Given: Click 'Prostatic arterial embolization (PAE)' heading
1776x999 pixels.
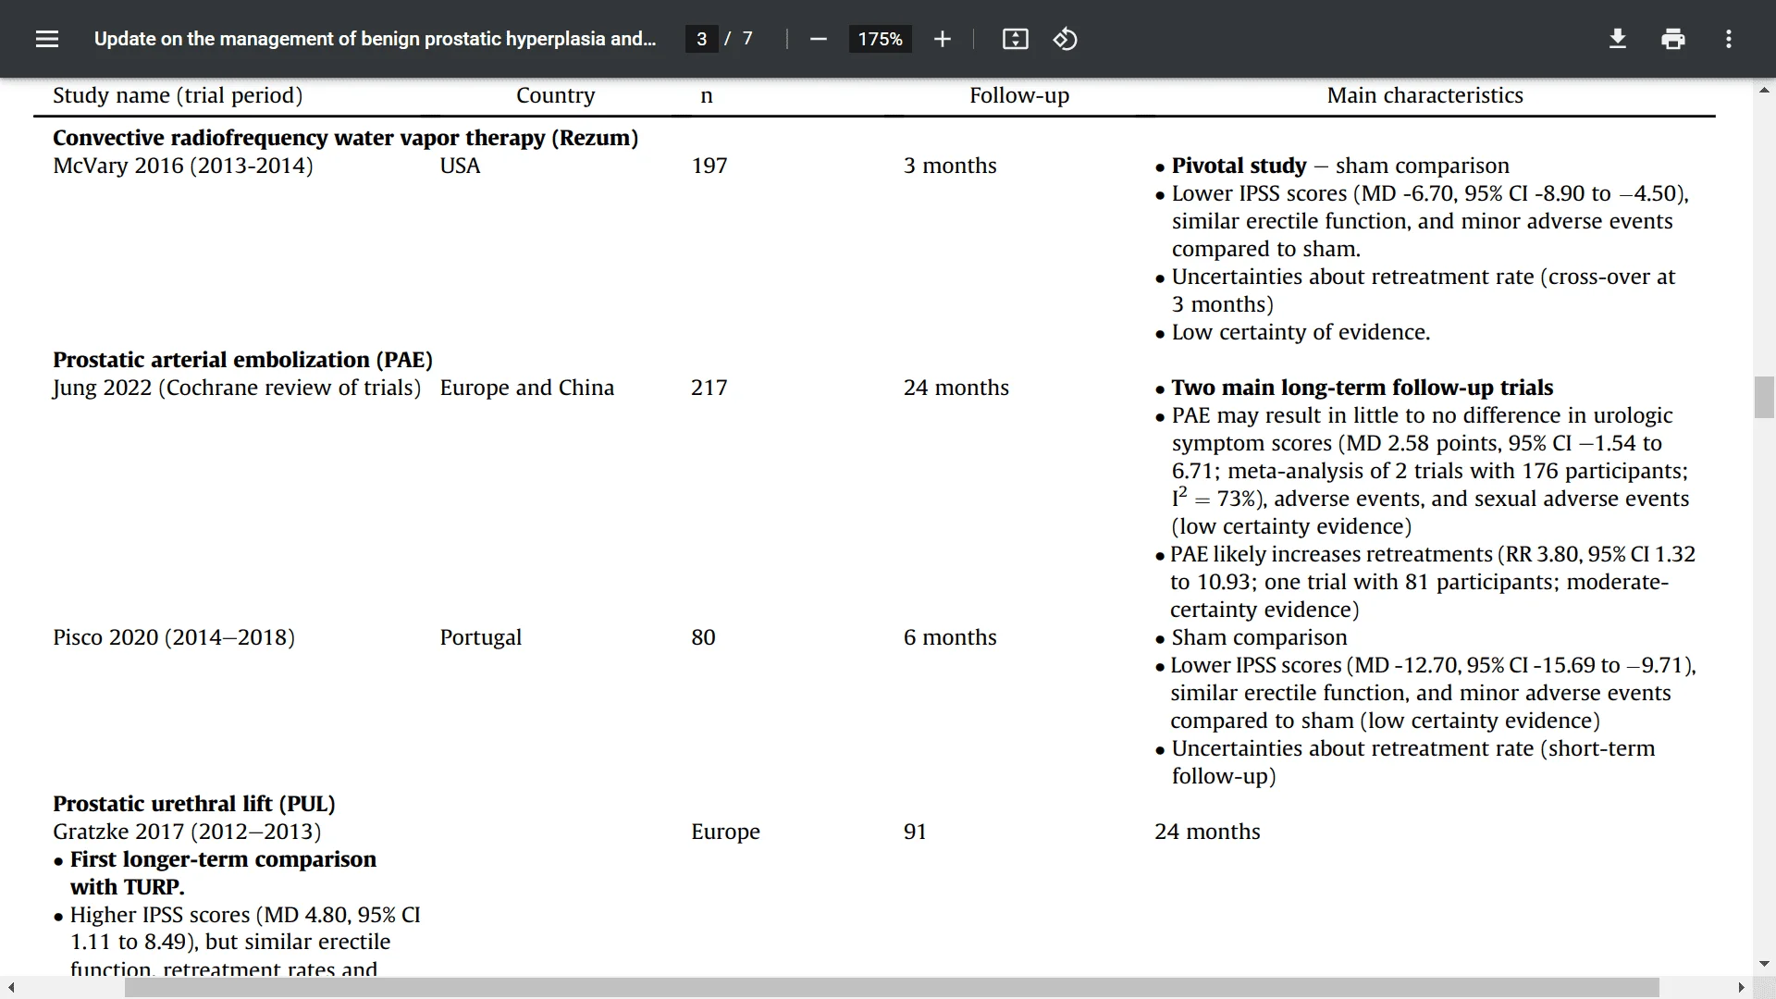Looking at the screenshot, I should point(242,360).
